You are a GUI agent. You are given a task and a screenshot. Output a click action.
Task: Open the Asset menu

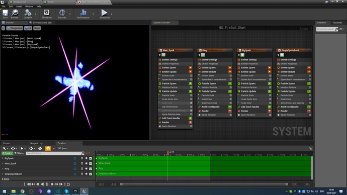(x=19, y=7)
